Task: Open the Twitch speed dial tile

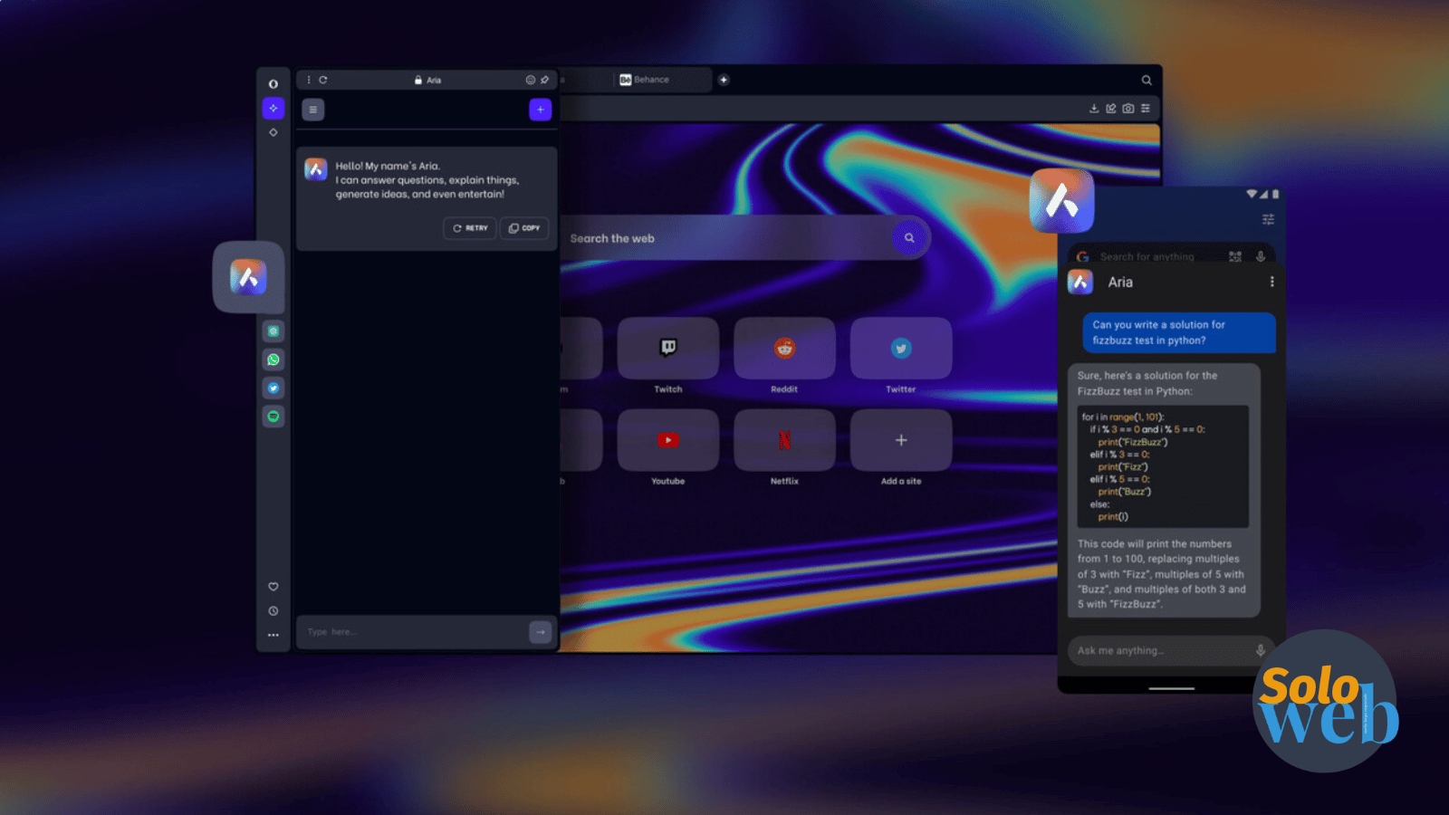Action: [668, 348]
